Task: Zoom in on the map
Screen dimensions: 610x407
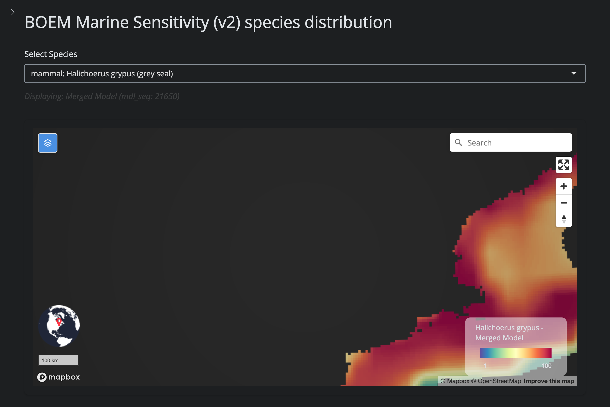Action: pyautogui.click(x=563, y=186)
